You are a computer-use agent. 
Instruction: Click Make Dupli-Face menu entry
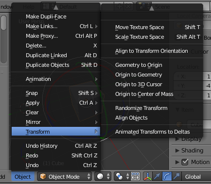[x=56, y=16]
